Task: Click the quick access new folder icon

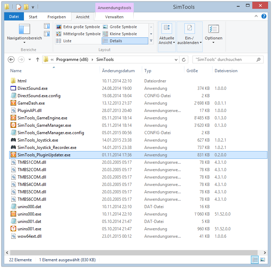Action: click(x=26, y=7)
